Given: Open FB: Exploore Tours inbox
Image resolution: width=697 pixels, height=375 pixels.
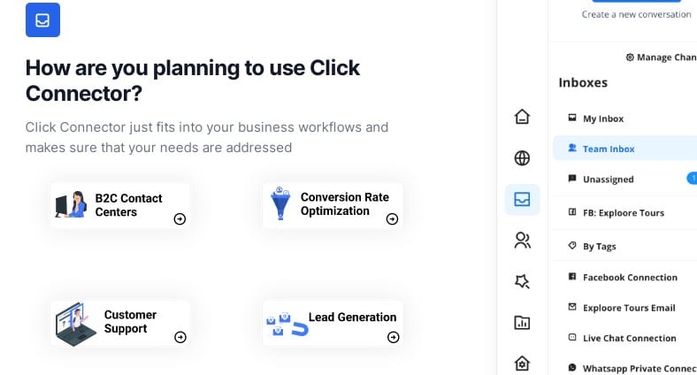Looking at the screenshot, I should pyautogui.click(x=624, y=213).
